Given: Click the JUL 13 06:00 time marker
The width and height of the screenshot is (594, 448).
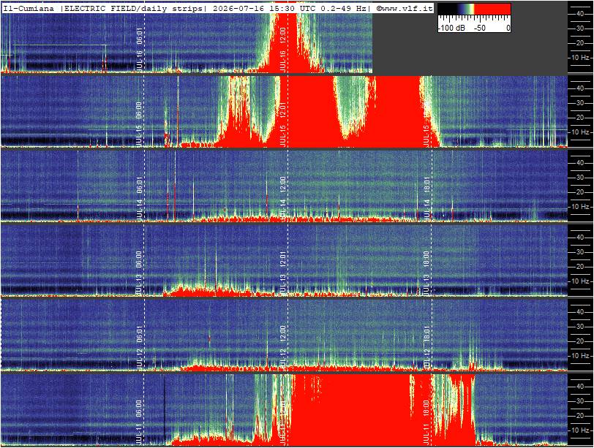Looking at the screenshot, I should [139, 273].
